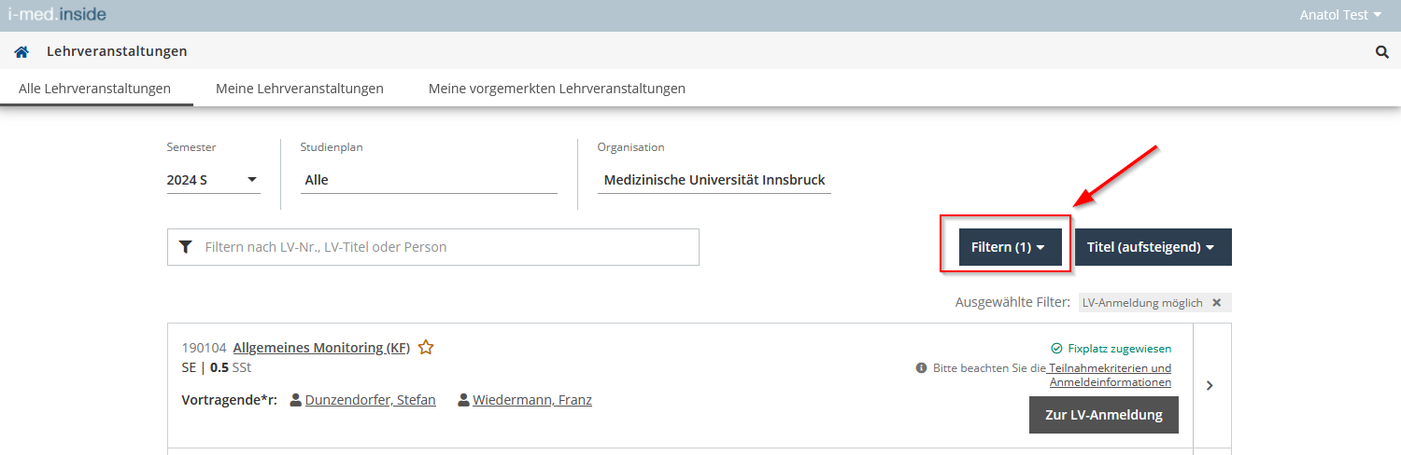Open the Anatol Test user menu
1401x455 pixels.
(x=1340, y=15)
